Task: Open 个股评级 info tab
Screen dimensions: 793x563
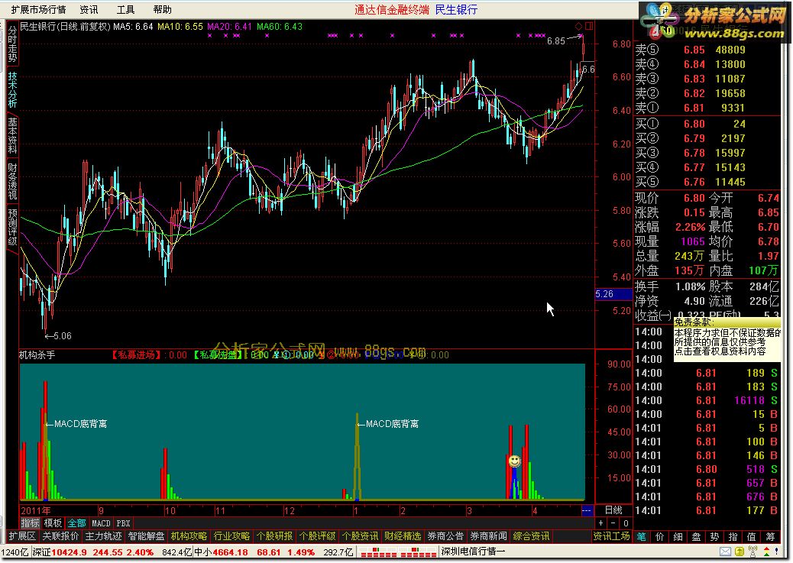Action: click(x=317, y=536)
